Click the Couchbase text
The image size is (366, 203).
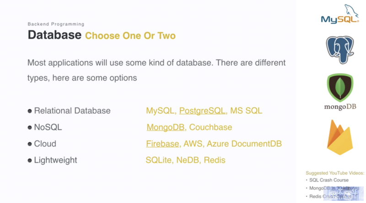point(210,127)
